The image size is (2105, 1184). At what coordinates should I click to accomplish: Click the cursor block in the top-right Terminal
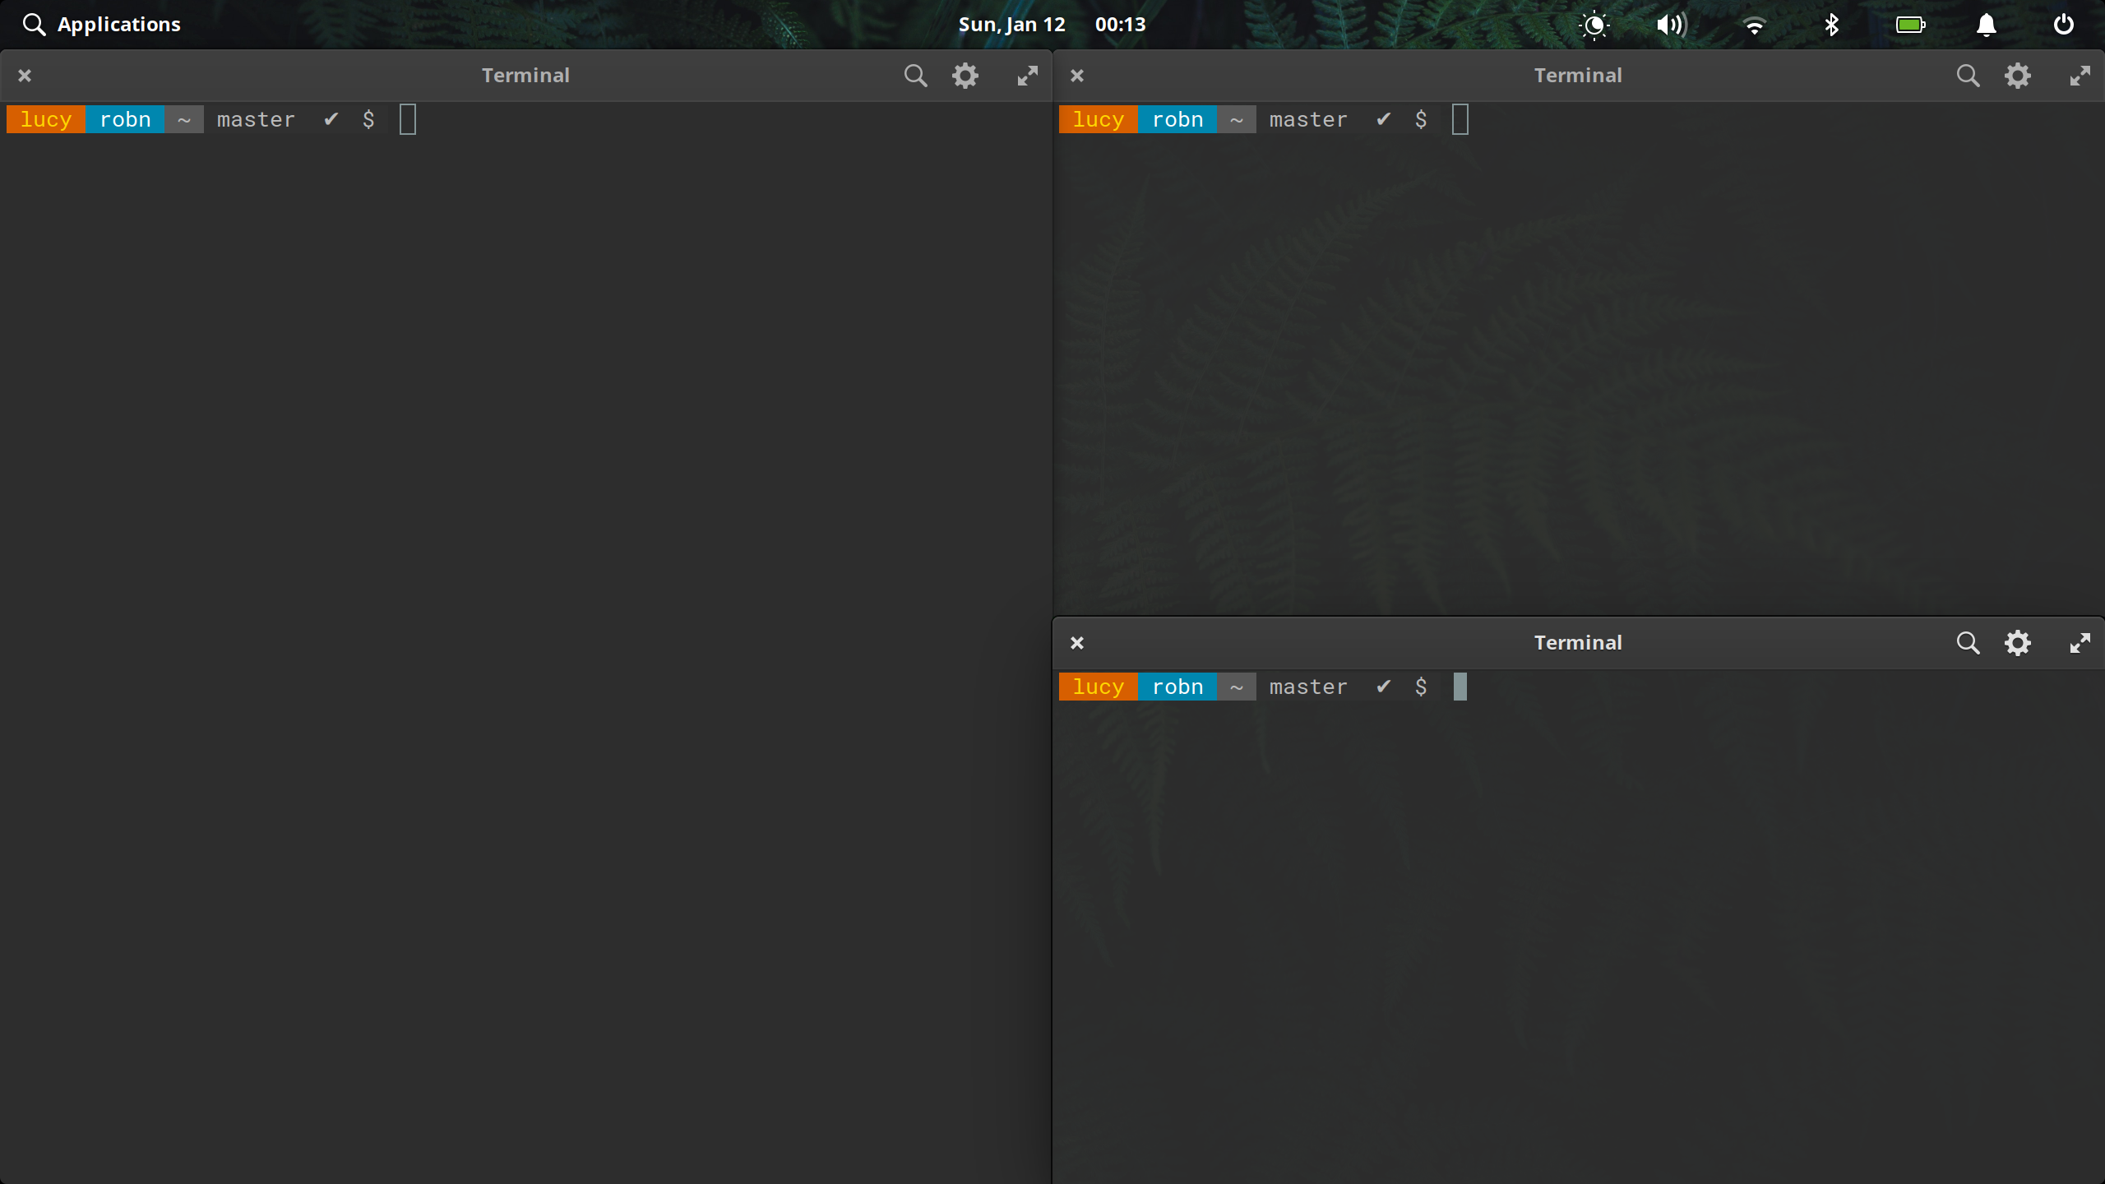pyautogui.click(x=1460, y=119)
